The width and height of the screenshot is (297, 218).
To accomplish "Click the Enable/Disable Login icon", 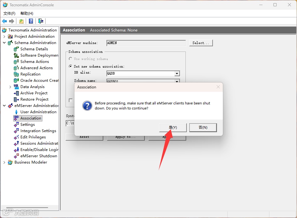I will [16, 149].
